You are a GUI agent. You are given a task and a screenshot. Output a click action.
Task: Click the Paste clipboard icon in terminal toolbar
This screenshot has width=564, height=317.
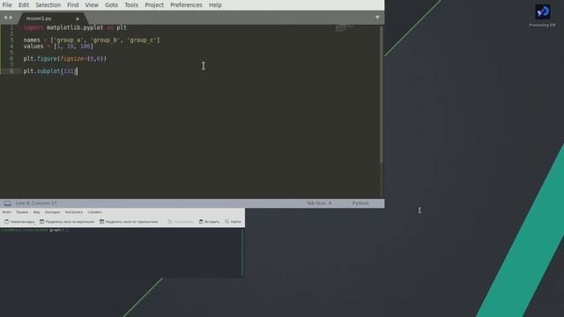[201, 222]
